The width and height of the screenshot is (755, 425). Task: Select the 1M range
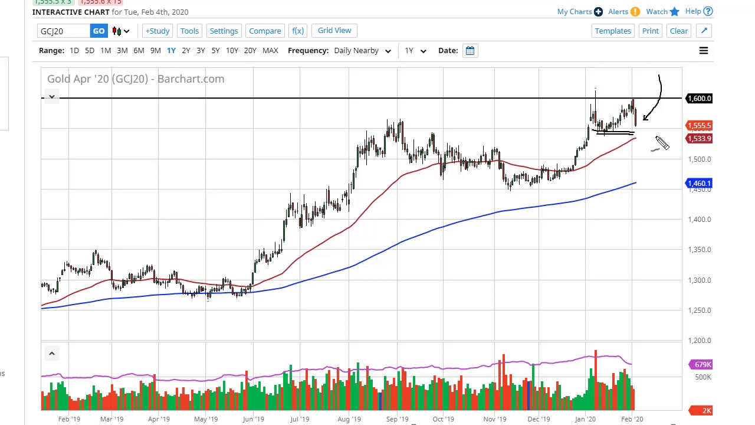[x=106, y=51]
